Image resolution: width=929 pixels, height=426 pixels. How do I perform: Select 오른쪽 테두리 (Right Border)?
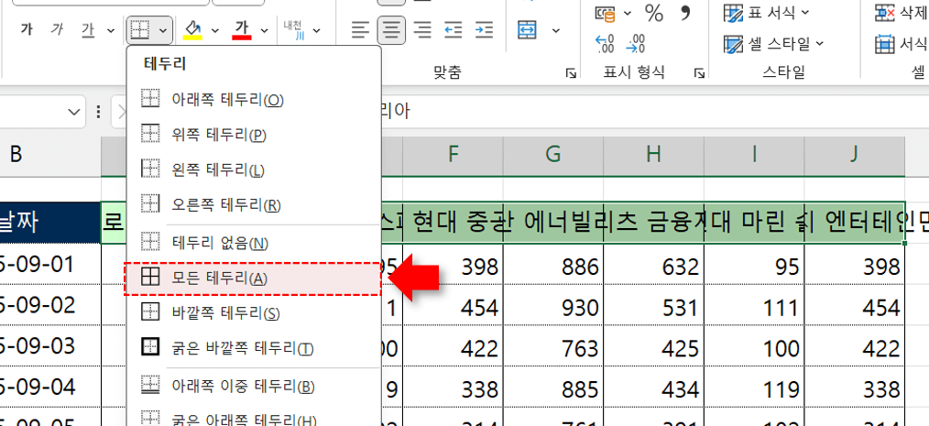(254, 205)
